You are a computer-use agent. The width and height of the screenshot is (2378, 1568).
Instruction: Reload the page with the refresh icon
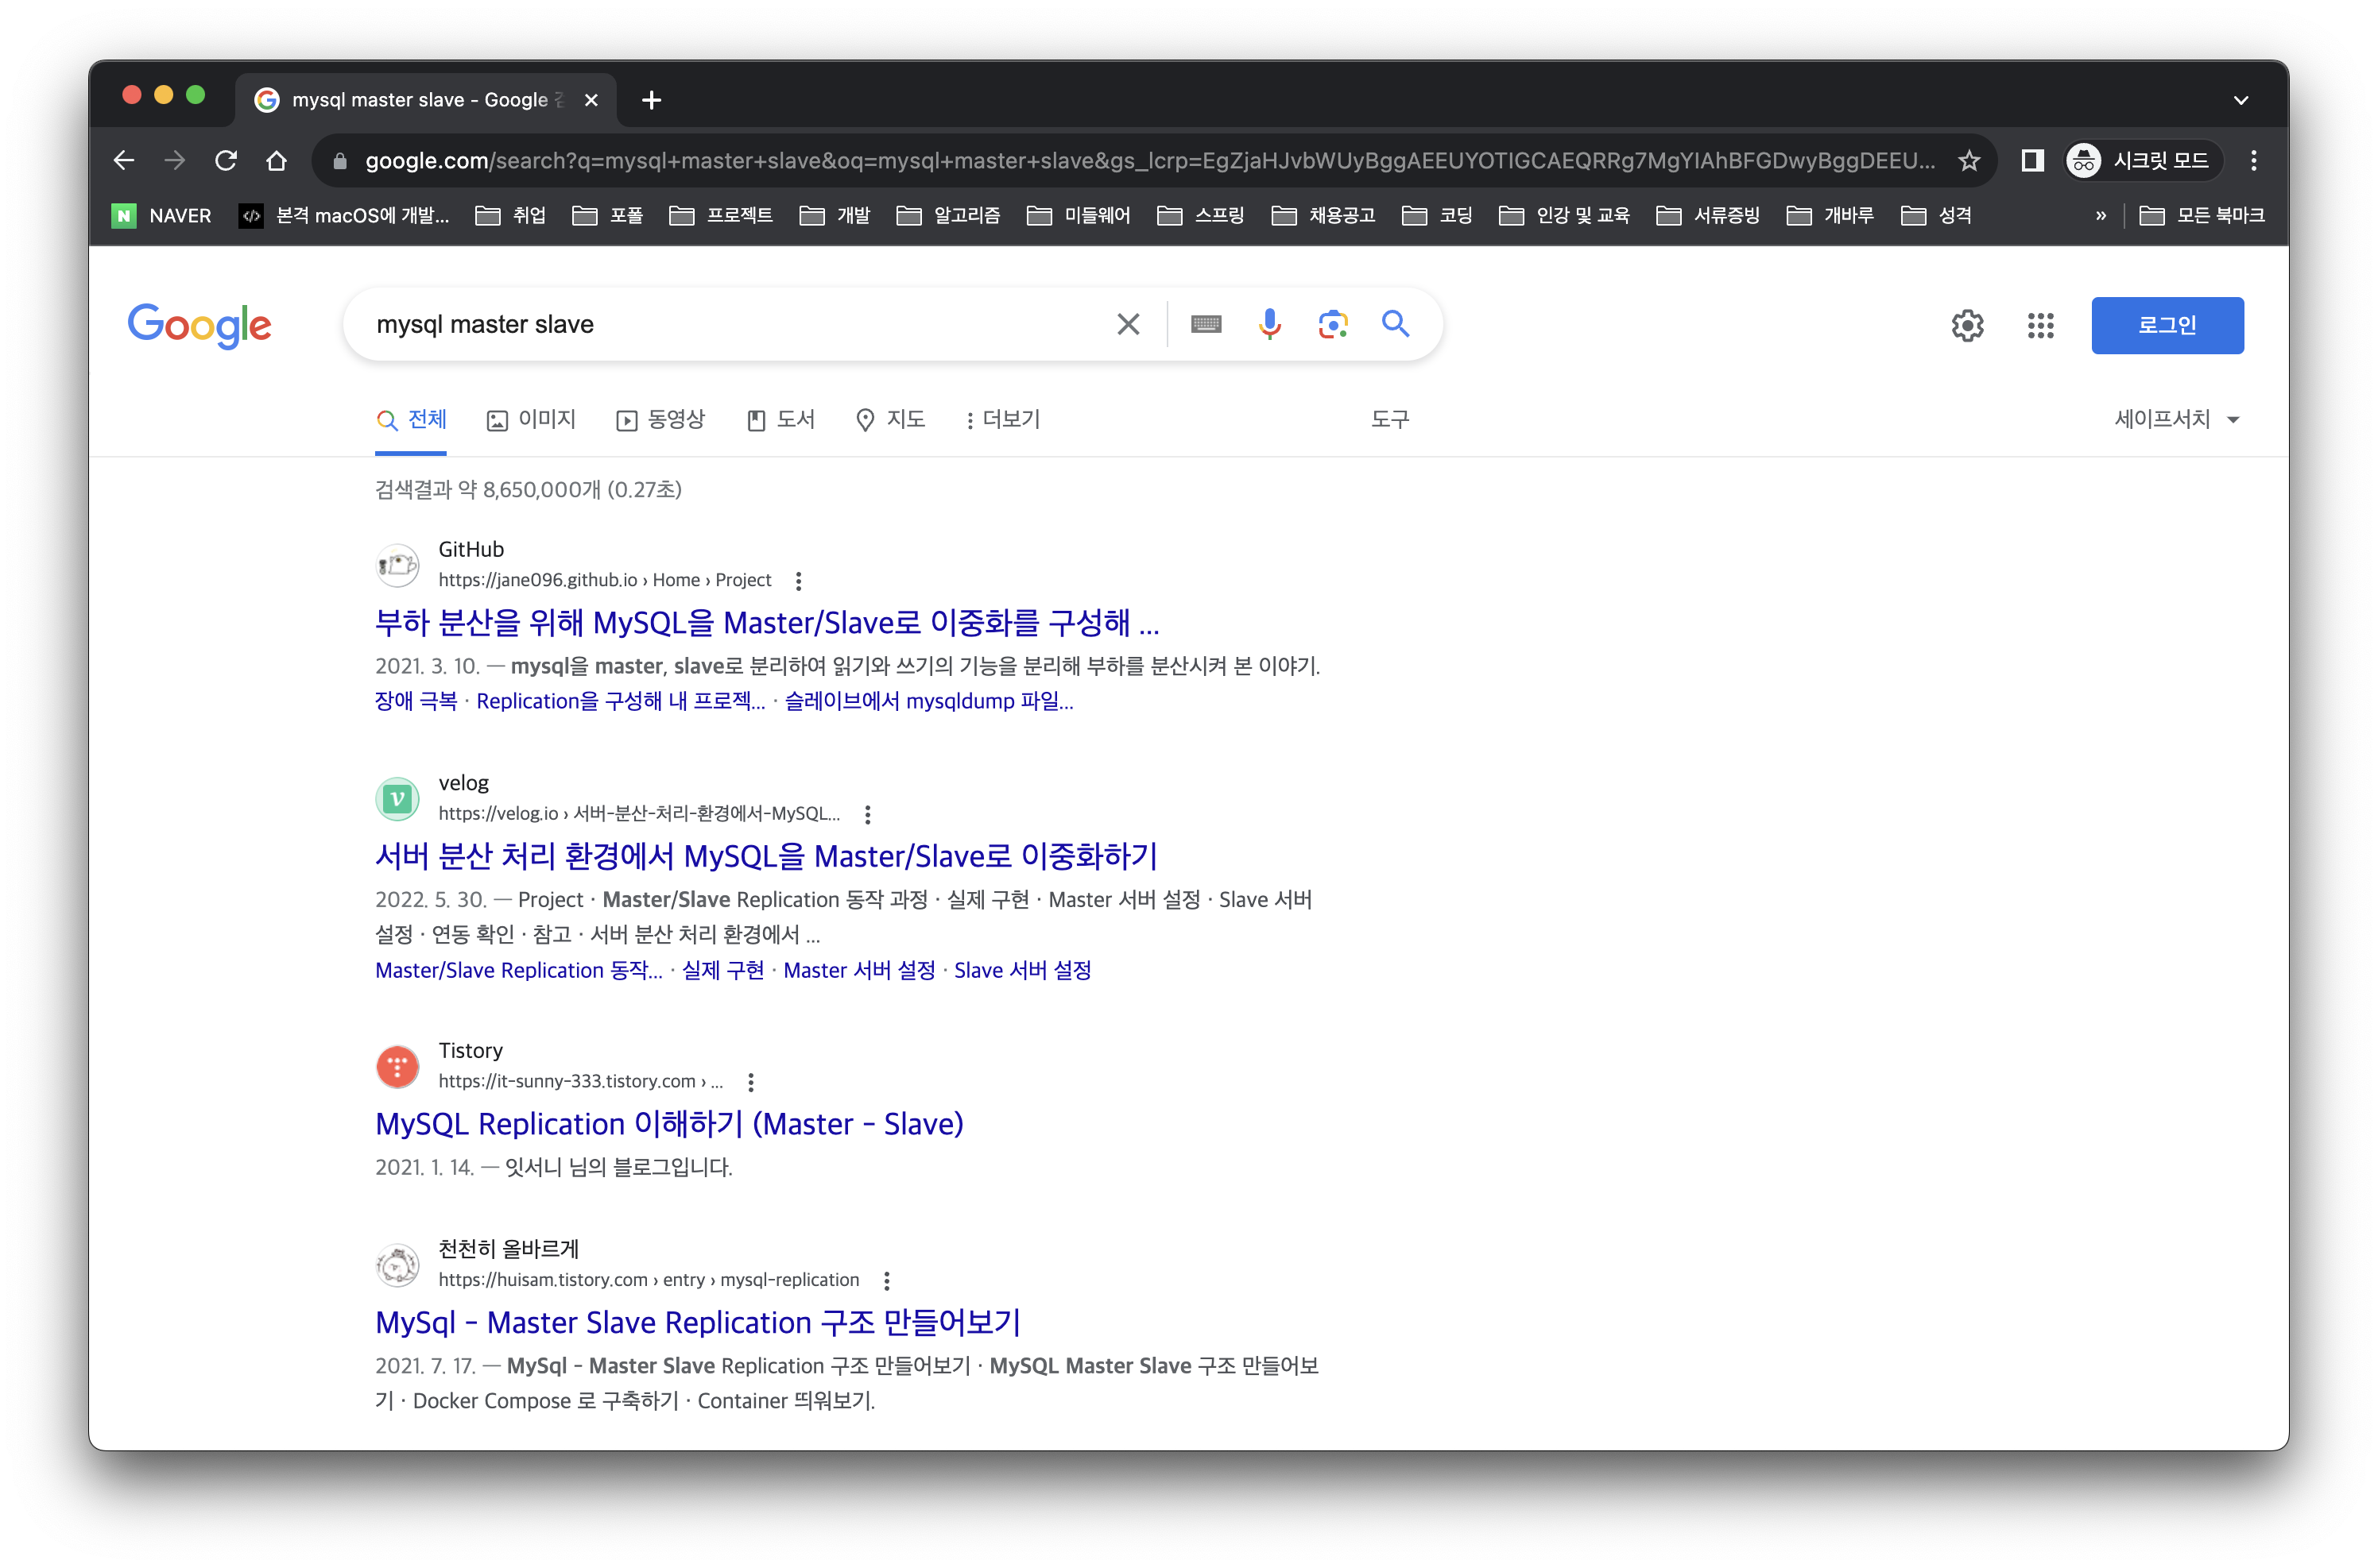(x=226, y=160)
